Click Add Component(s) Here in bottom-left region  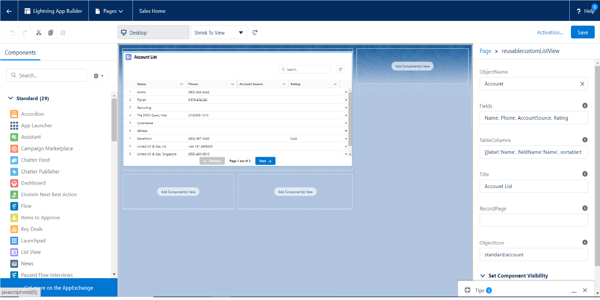point(178,192)
